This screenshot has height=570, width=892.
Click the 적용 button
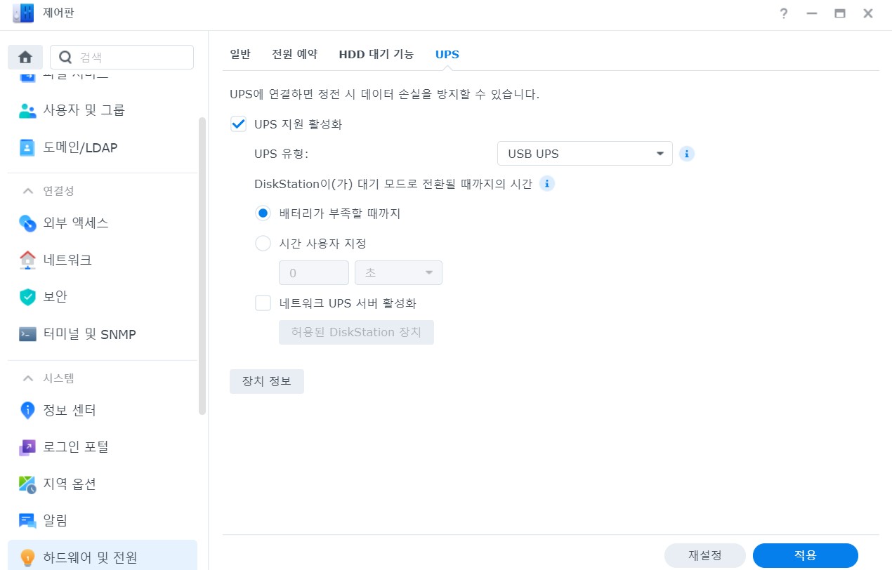click(806, 555)
